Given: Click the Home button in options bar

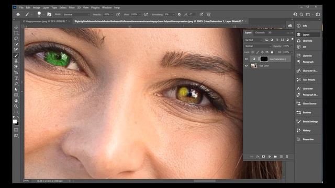Looking at the screenshot, I should (x=18, y=15).
